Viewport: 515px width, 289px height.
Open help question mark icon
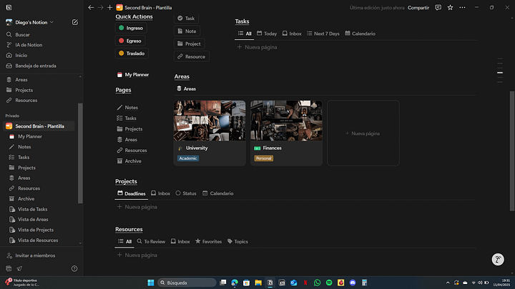(74, 269)
